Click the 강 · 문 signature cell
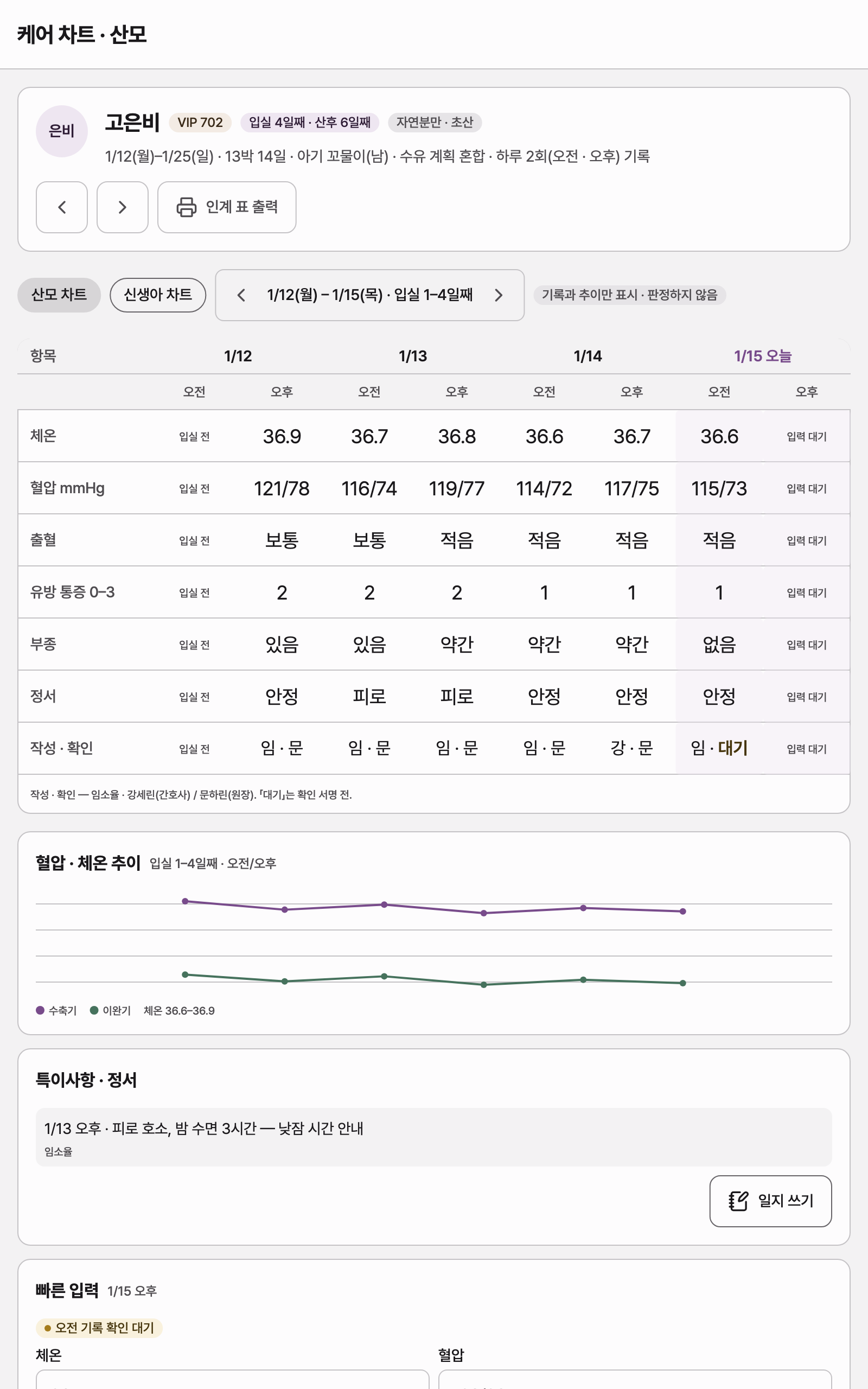Image resolution: width=868 pixels, height=1389 pixels. [x=631, y=748]
